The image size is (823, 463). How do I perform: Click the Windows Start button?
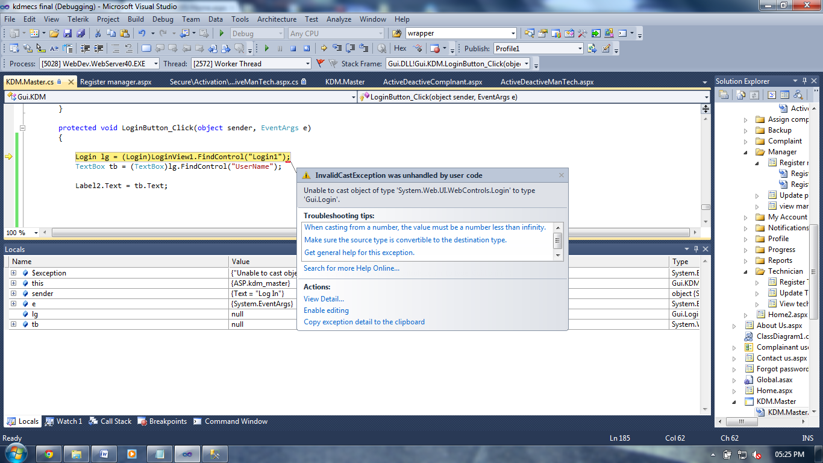click(16, 453)
